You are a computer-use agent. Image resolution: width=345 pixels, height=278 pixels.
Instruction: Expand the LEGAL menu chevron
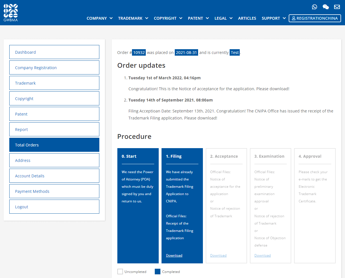click(231, 18)
